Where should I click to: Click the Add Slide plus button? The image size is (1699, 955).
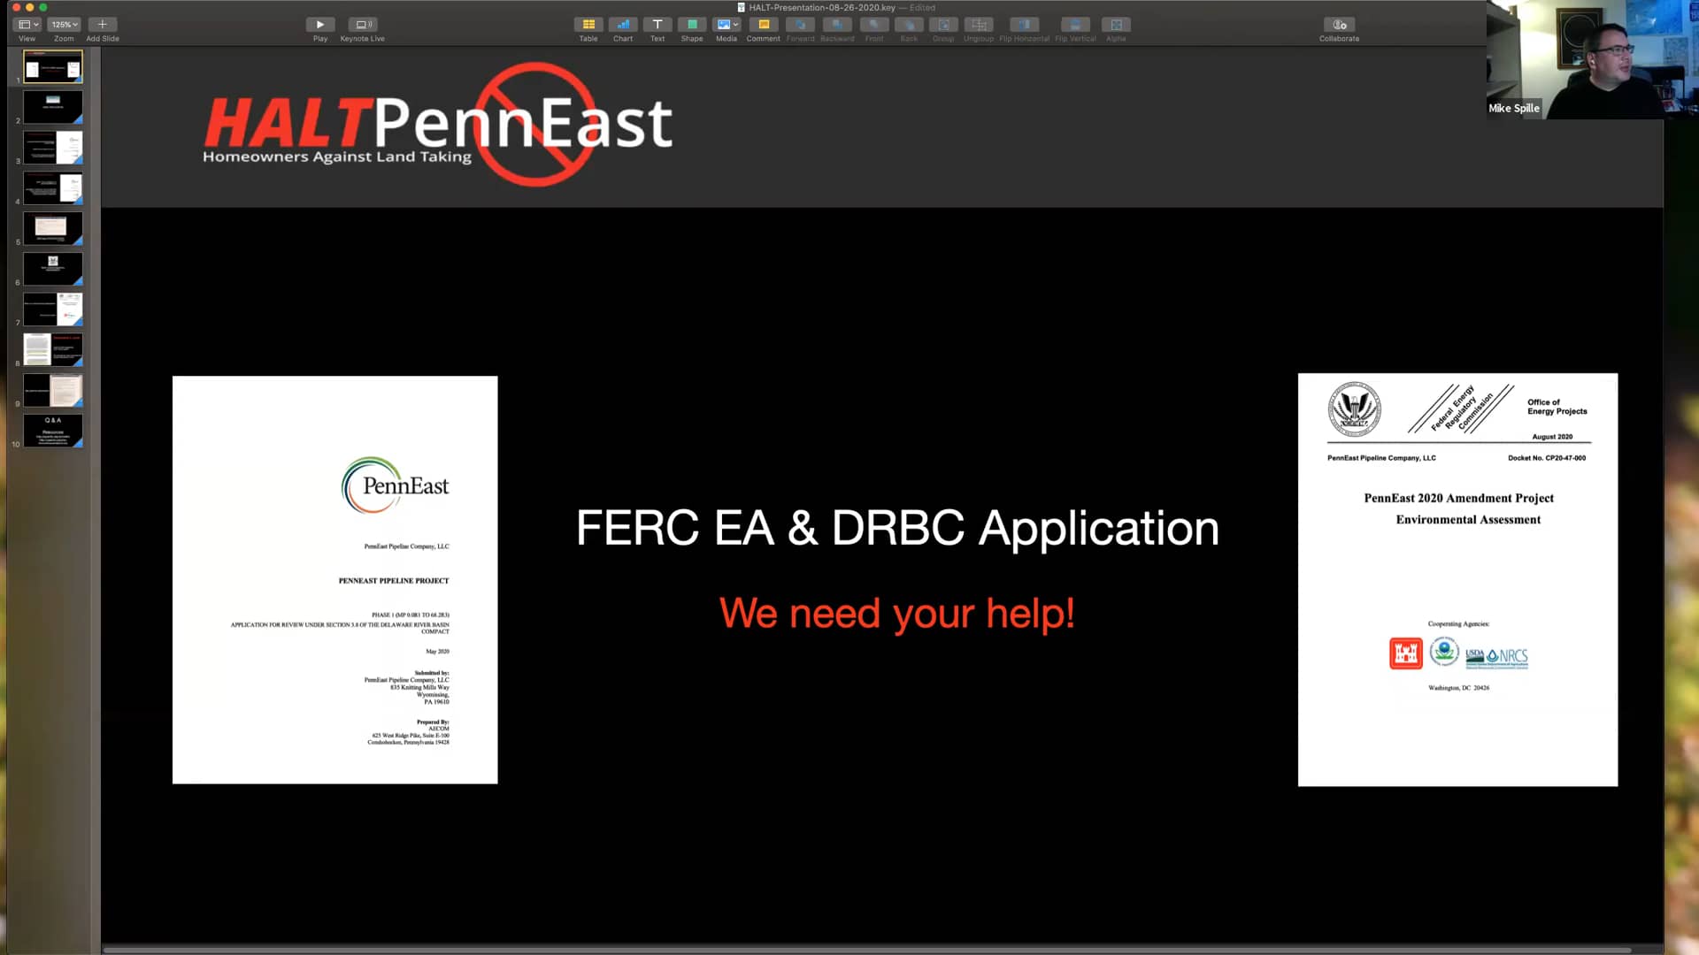coord(102,25)
